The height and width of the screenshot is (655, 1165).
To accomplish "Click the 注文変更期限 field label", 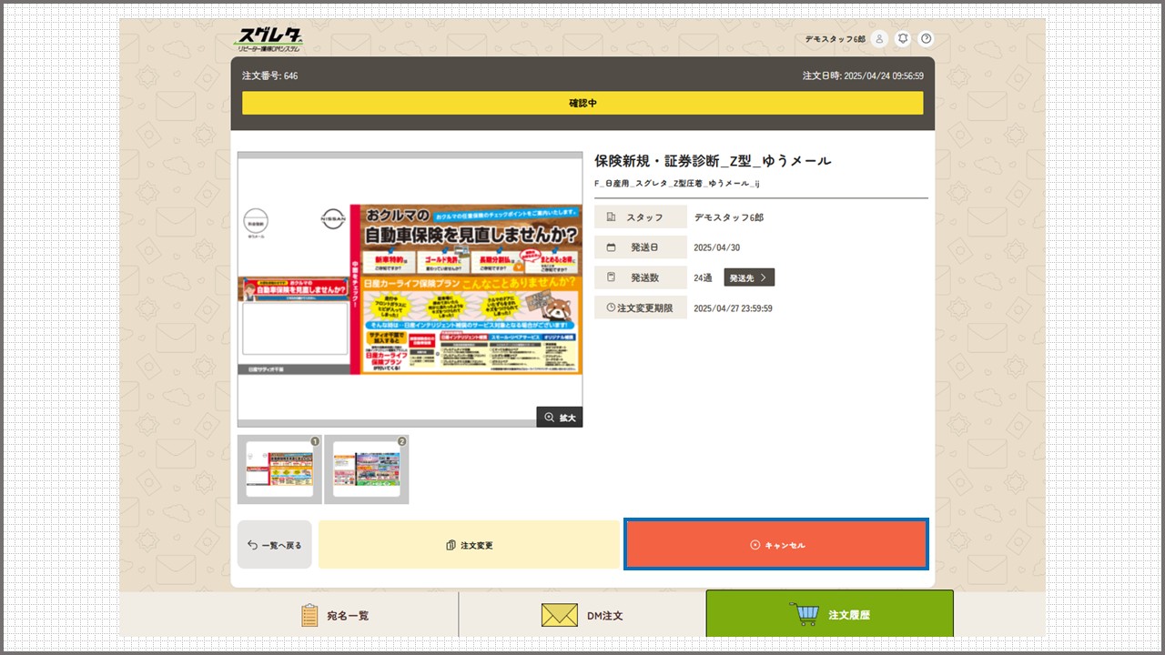I will [641, 307].
